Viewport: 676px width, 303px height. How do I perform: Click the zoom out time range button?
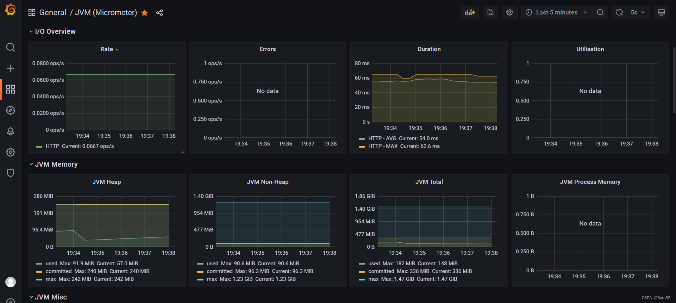tap(600, 13)
